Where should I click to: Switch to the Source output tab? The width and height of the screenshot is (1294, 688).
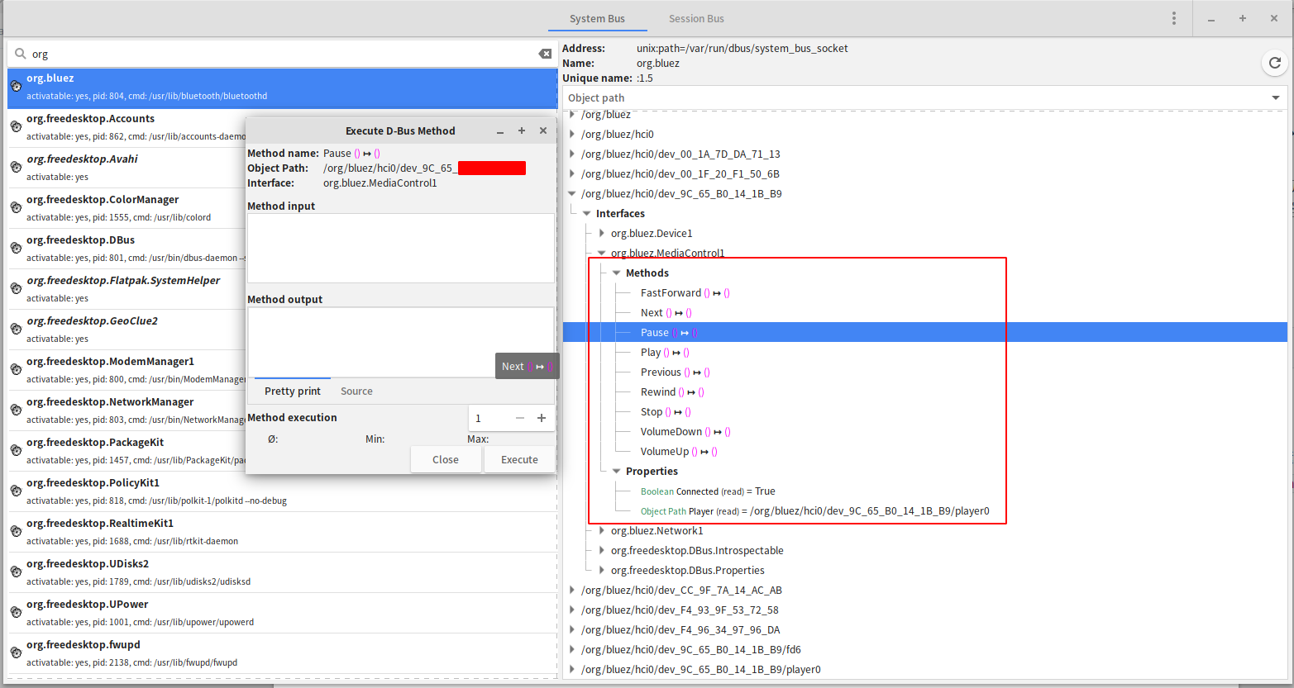pos(356,391)
